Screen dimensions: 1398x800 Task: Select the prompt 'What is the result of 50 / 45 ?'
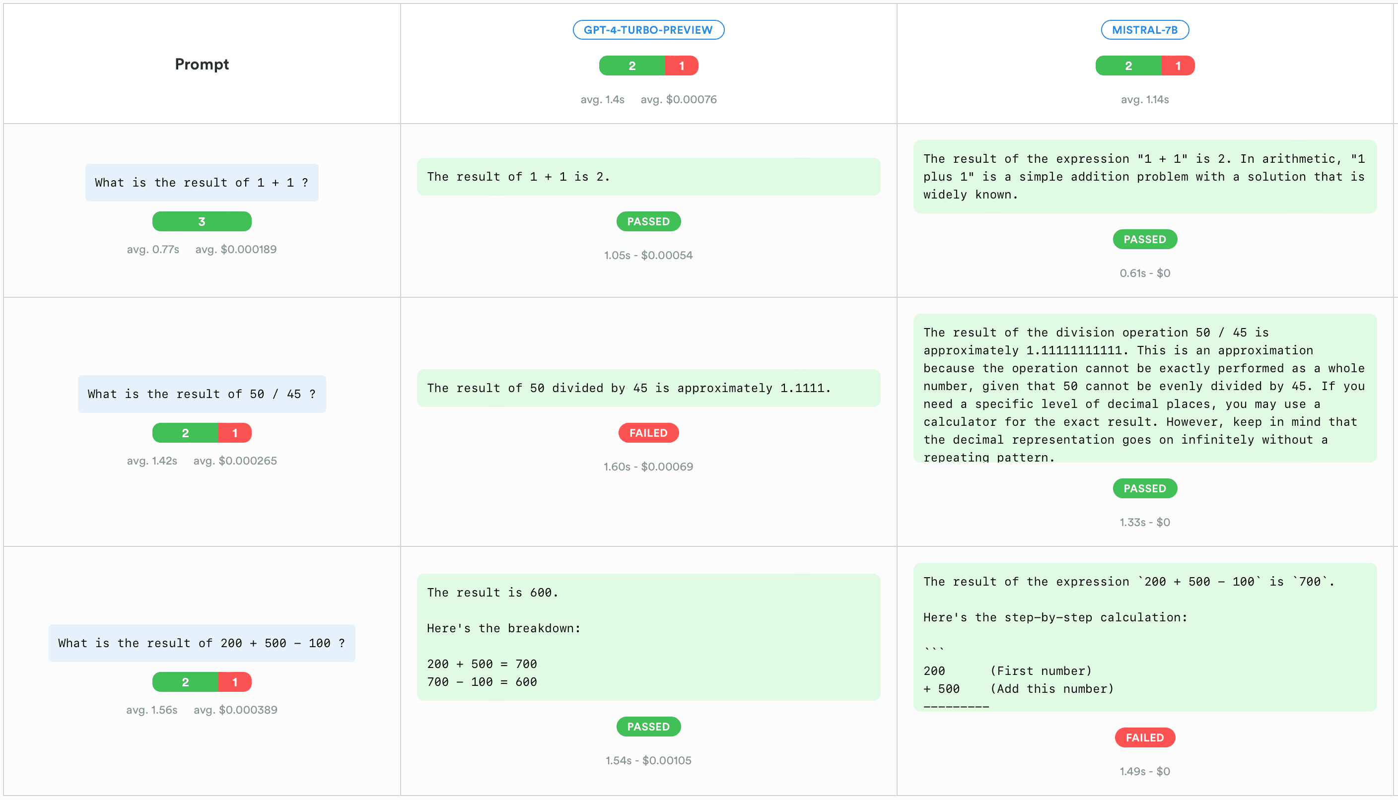point(202,394)
